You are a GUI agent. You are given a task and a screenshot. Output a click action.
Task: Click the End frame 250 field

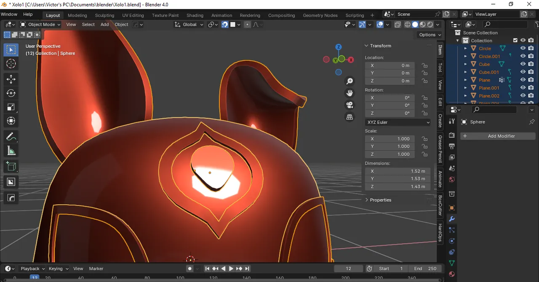click(425, 269)
